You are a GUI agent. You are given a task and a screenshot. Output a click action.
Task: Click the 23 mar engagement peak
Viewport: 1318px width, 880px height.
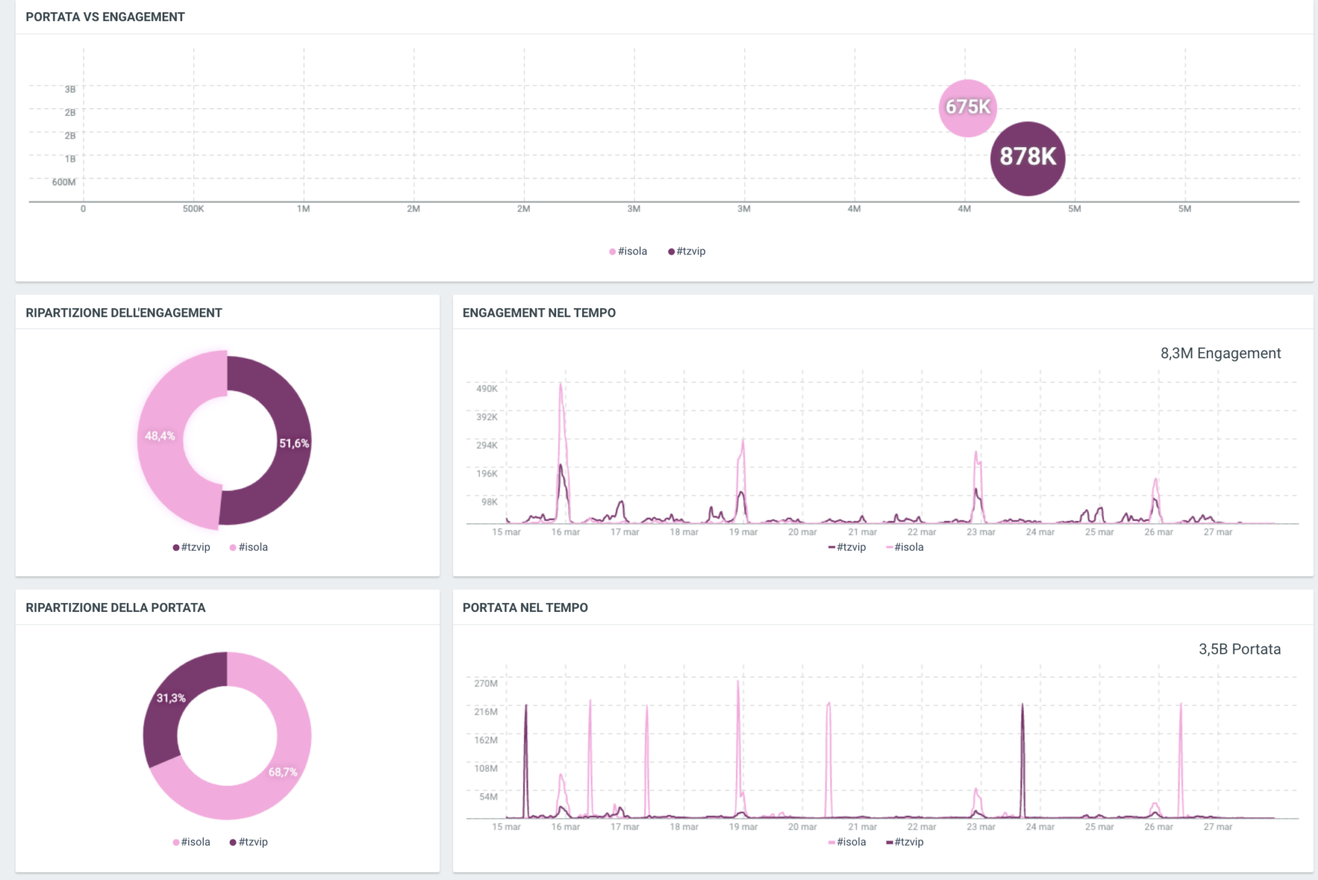pos(976,453)
